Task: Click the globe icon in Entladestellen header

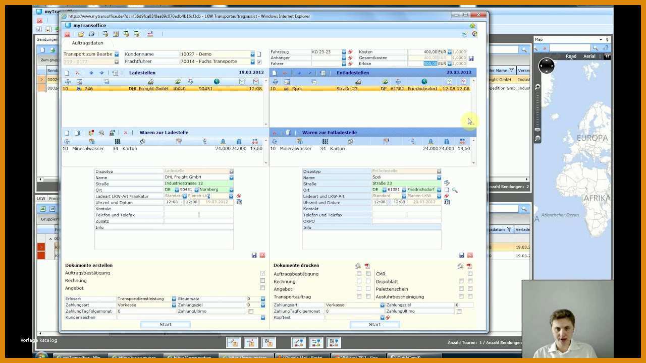Action: 424,81
